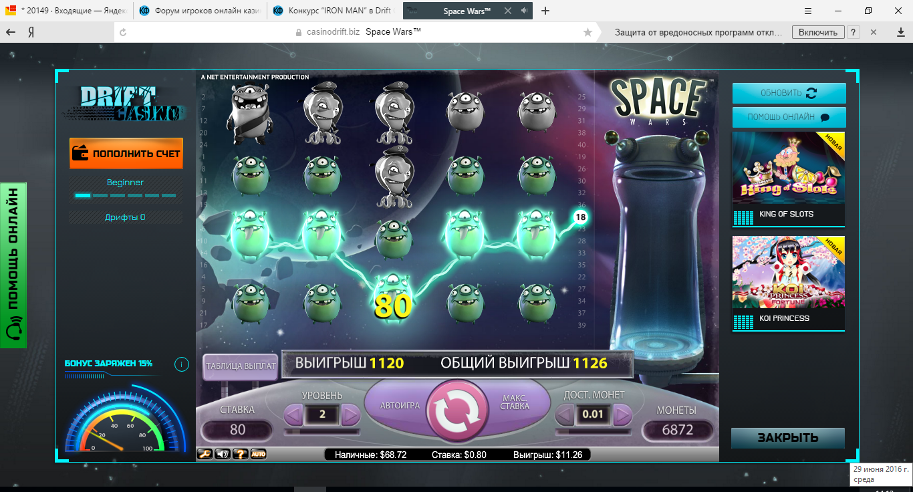The width and height of the screenshot is (913, 492).
Task: Bookmark the page with the star icon
Action: click(x=588, y=32)
